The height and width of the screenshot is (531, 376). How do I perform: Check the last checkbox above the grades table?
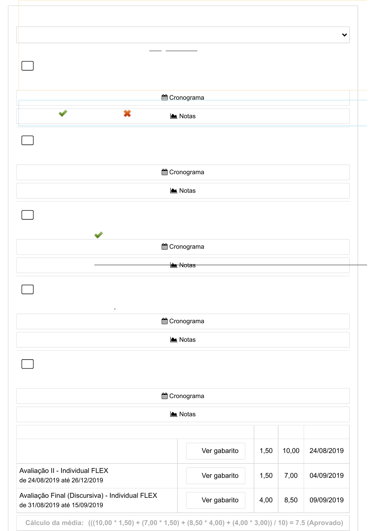pyautogui.click(x=28, y=364)
